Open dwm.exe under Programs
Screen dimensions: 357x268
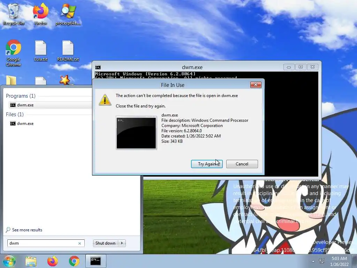(51, 105)
